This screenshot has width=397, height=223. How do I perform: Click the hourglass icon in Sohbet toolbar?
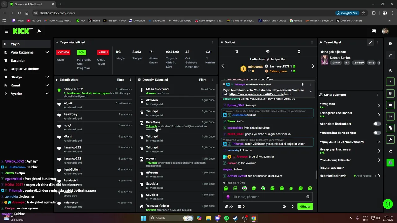pos(299,51)
